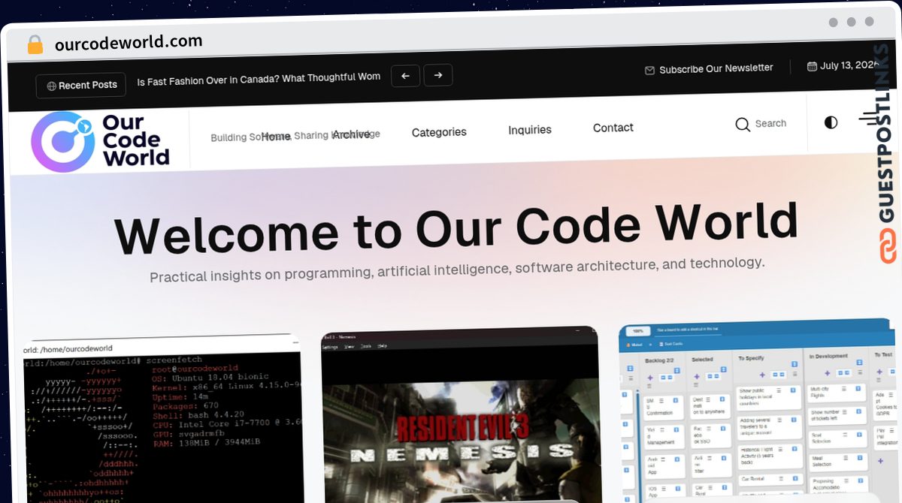The image size is (902, 503).
Task: Open the Recent Posts button
Action: [81, 86]
